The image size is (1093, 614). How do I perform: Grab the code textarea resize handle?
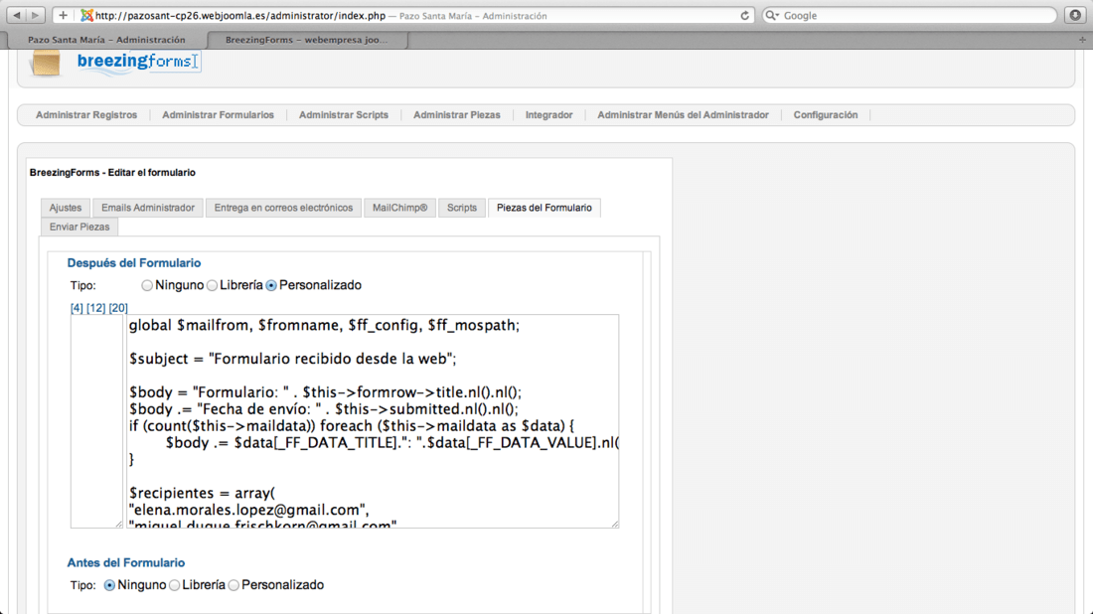click(x=615, y=525)
